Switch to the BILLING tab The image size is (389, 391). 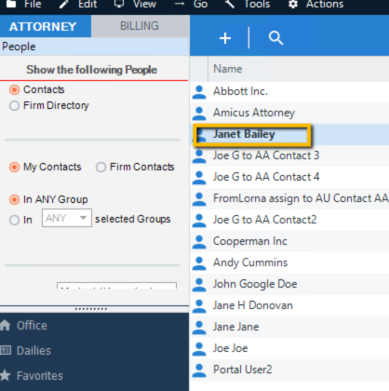(140, 26)
